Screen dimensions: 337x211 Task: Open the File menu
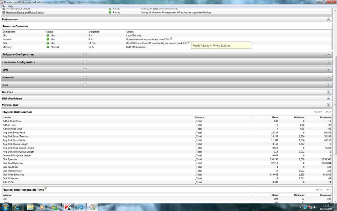[3, 6]
